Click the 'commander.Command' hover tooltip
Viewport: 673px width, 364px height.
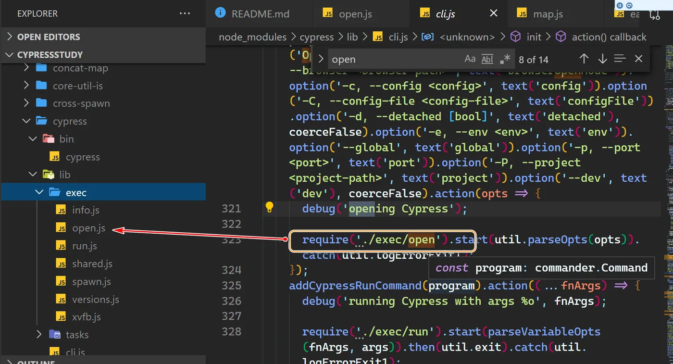point(542,268)
